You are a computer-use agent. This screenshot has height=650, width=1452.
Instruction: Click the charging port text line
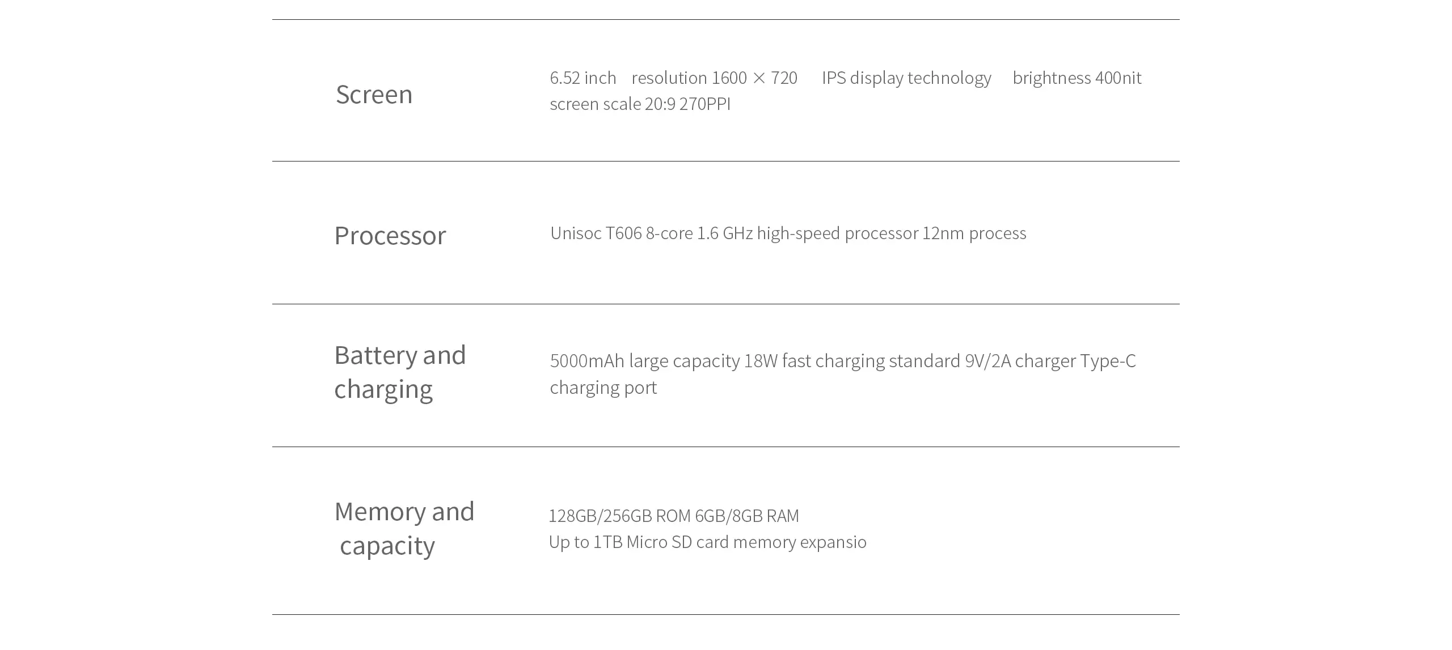click(x=603, y=388)
